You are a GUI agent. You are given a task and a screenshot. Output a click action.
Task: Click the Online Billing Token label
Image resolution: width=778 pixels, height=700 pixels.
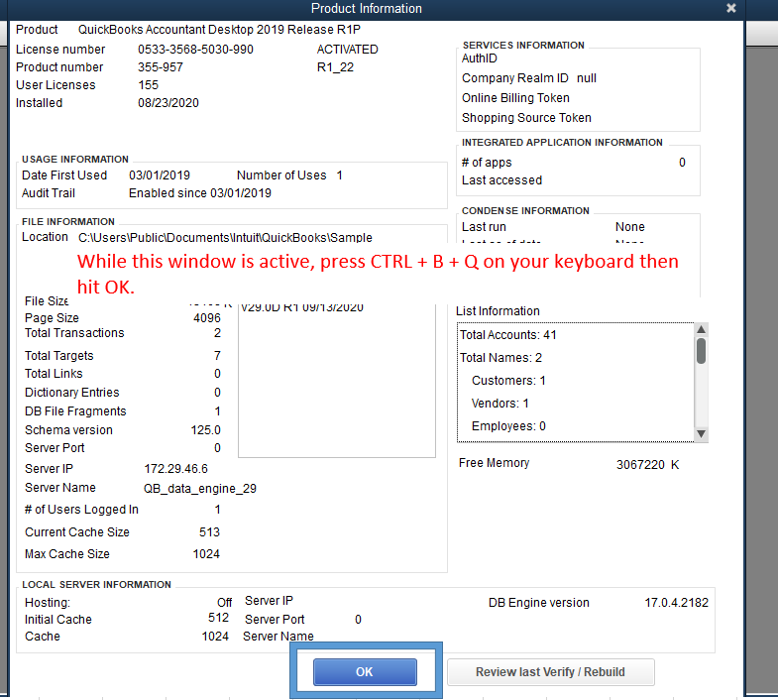[515, 98]
